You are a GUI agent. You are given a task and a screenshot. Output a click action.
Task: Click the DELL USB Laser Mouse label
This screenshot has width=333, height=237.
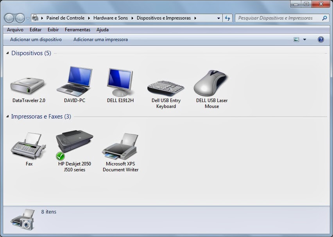212,103
